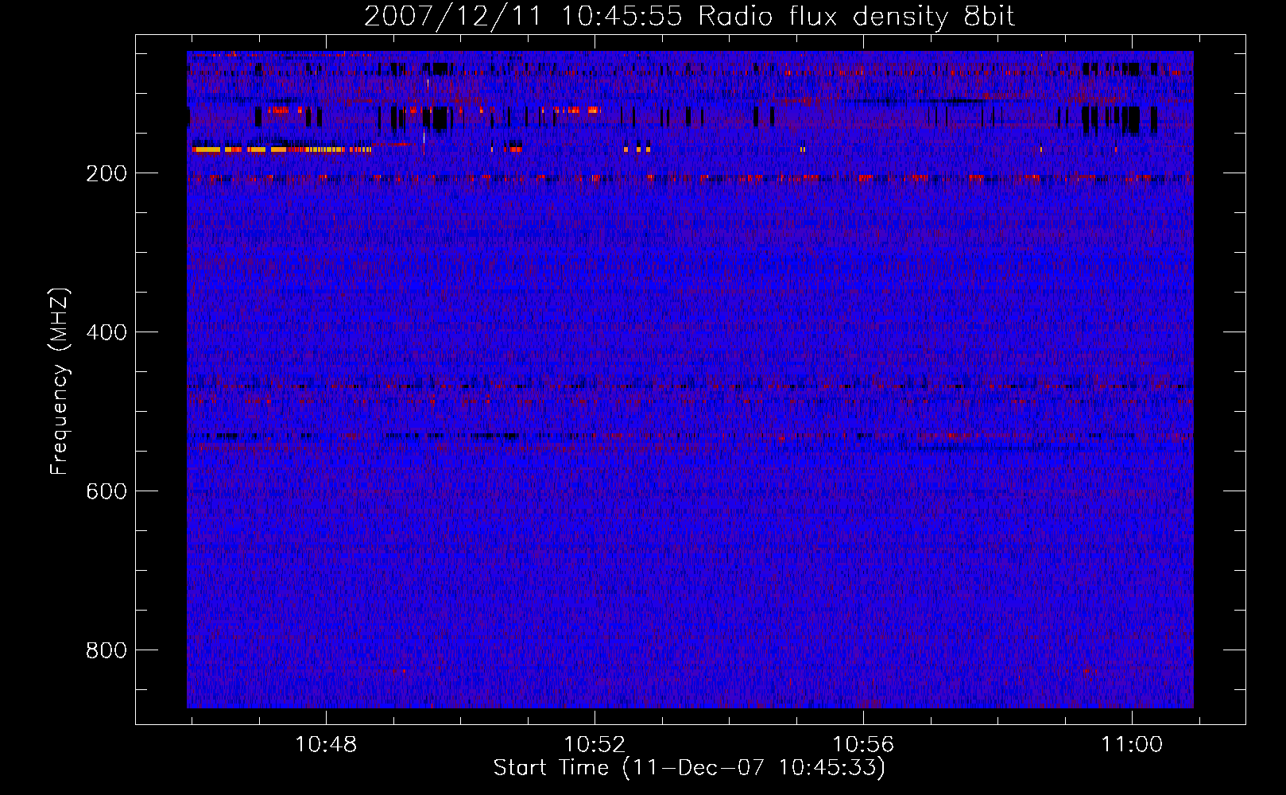This screenshot has height=795, width=1286.
Task: Click the 'Start Time (11-Dec-07 10:45:33)' x-axis label
Action: (689, 768)
